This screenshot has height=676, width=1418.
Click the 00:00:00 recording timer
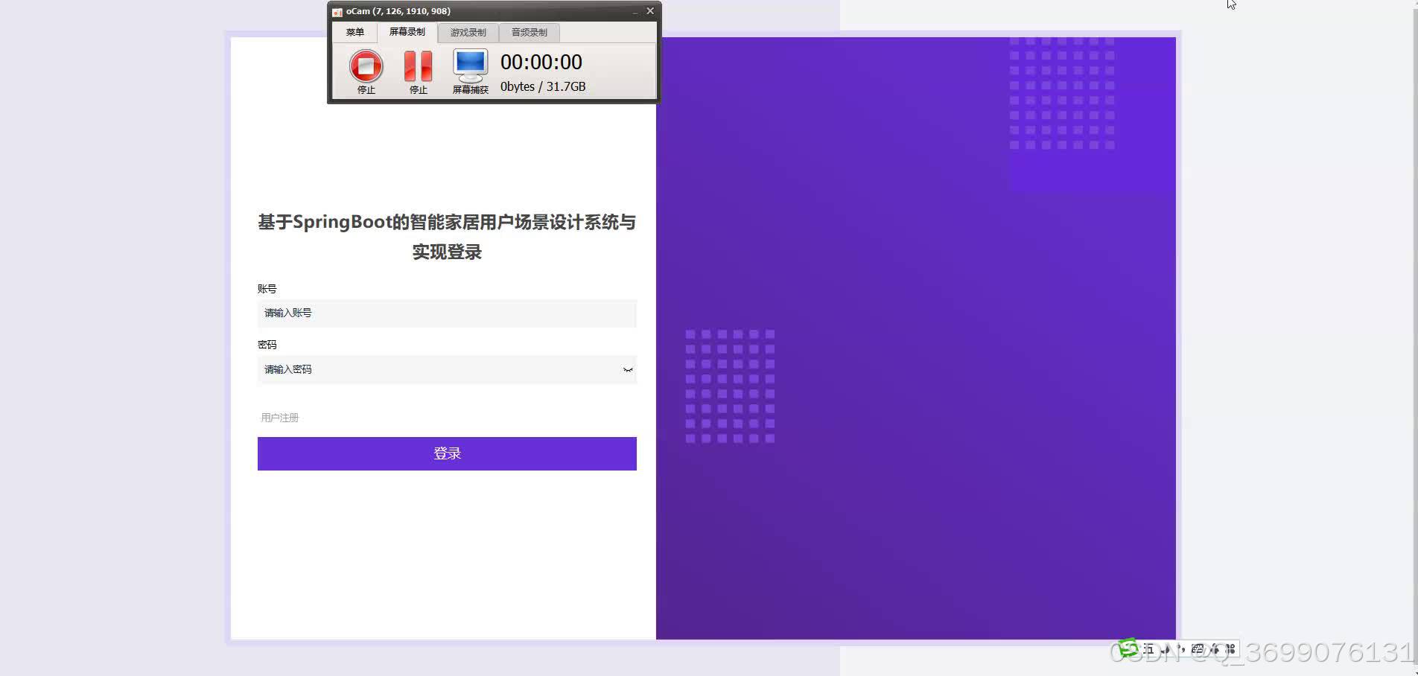click(x=541, y=63)
